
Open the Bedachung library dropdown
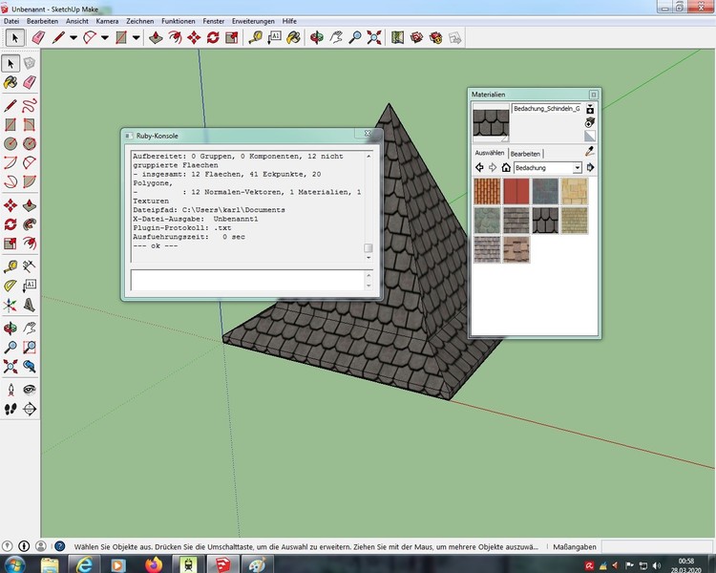pos(578,168)
